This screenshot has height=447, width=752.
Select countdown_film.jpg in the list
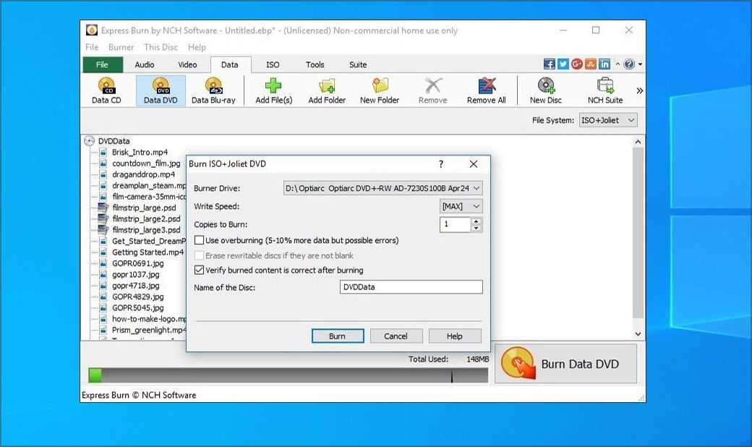pos(146,163)
